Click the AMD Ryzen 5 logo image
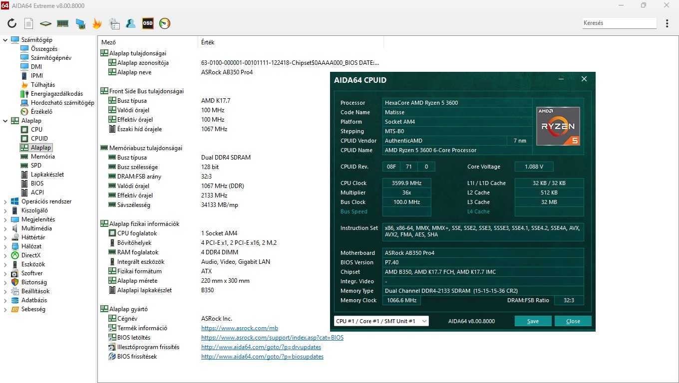Image resolution: width=679 pixels, height=383 pixels. click(558, 126)
